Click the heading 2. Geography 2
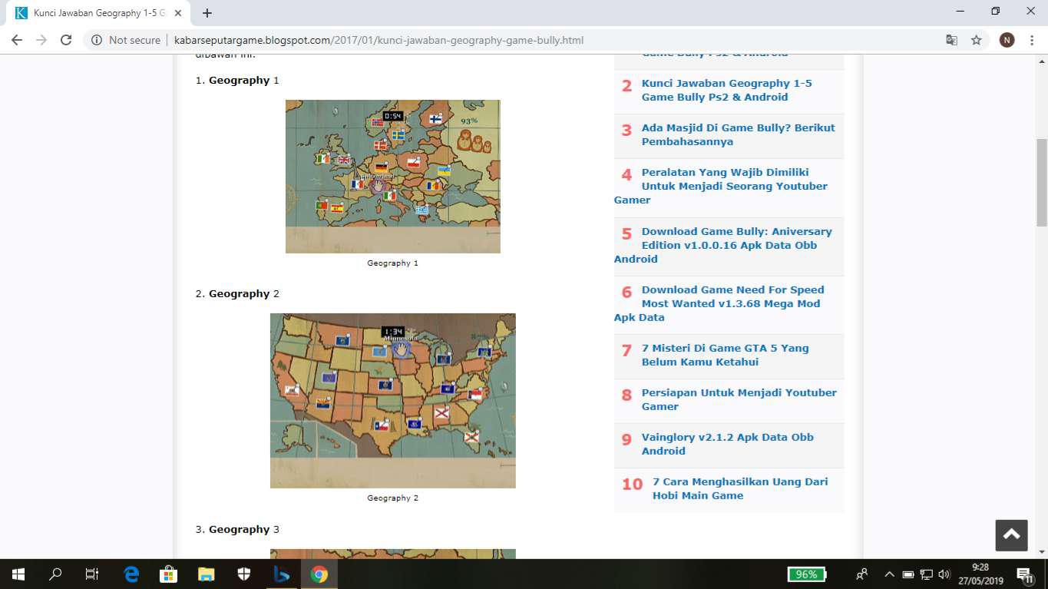This screenshot has width=1048, height=589. (237, 294)
